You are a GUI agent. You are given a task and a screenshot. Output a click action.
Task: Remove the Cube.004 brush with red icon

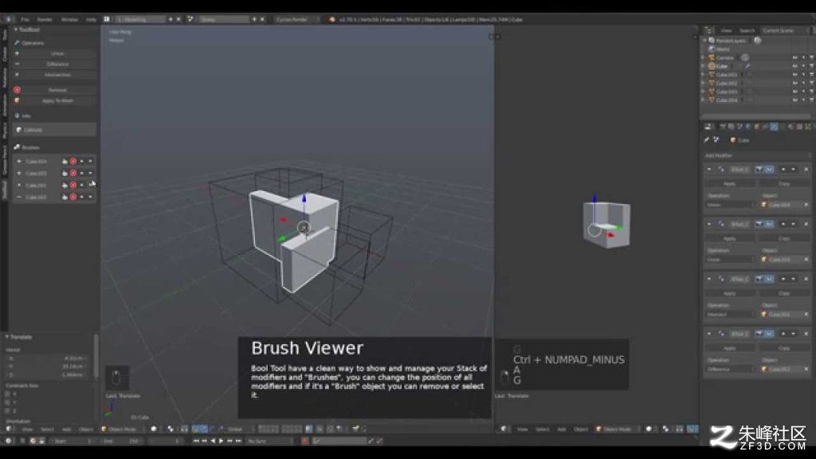coord(73,161)
